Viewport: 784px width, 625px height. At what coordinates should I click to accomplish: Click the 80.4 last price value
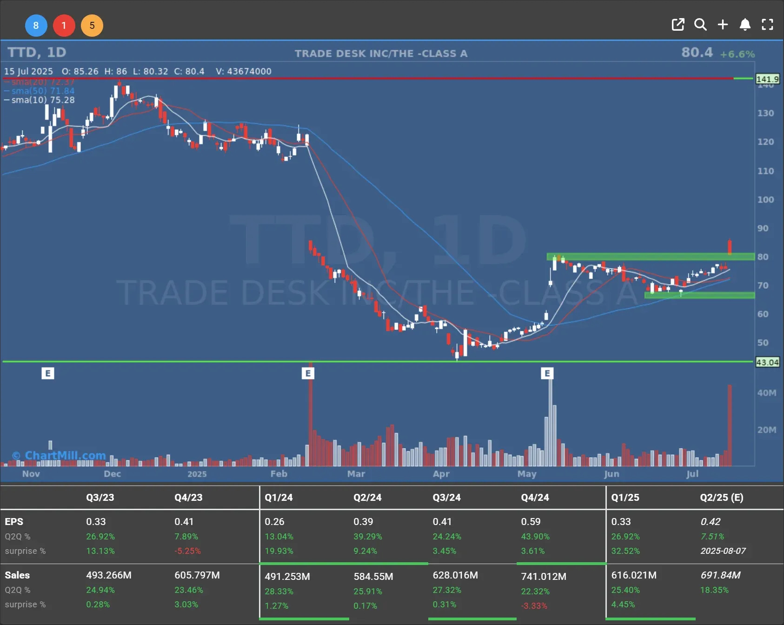point(697,52)
